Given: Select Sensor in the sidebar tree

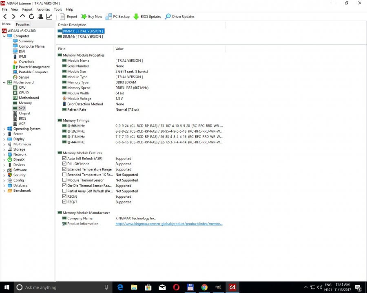Looking at the screenshot, I should [24, 77].
